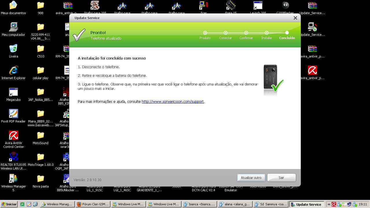Image resolution: width=370 pixels, height=208 pixels.
Task: Click the Conectar step marker
Action: point(225,33)
